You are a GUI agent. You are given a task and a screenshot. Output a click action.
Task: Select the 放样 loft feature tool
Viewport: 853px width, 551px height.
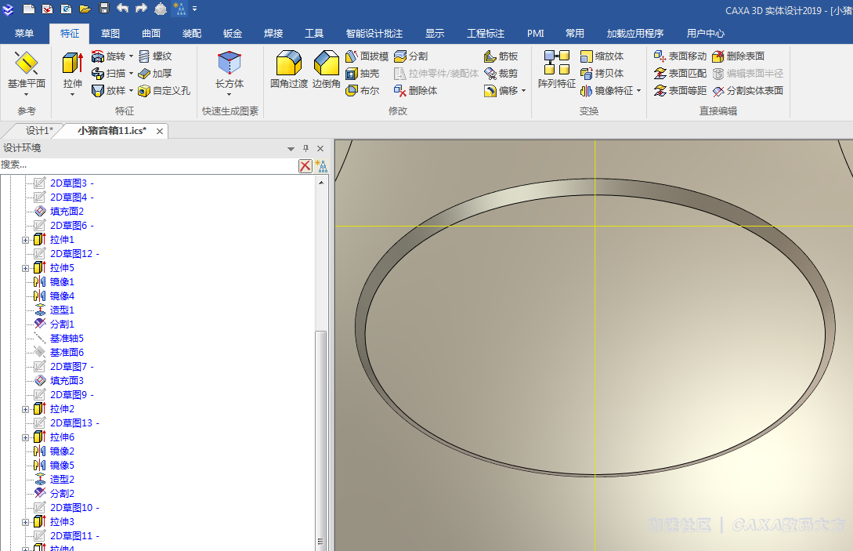pos(108,91)
